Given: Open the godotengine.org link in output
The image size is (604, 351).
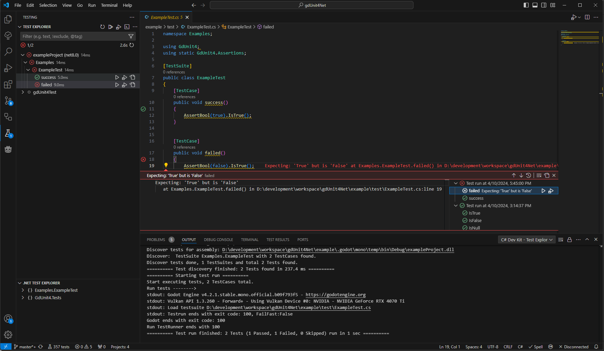Looking at the screenshot, I should [x=335, y=295].
